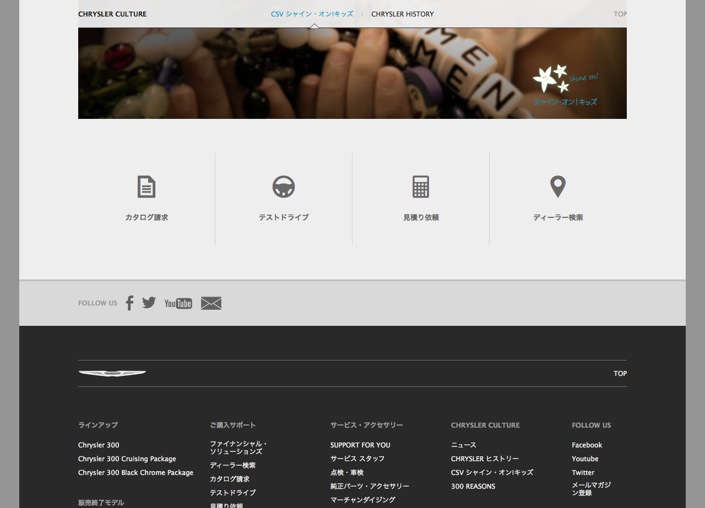
Task: Select the CSV シャイン・オン!キッズ tab
Action: pyautogui.click(x=312, y=14)
